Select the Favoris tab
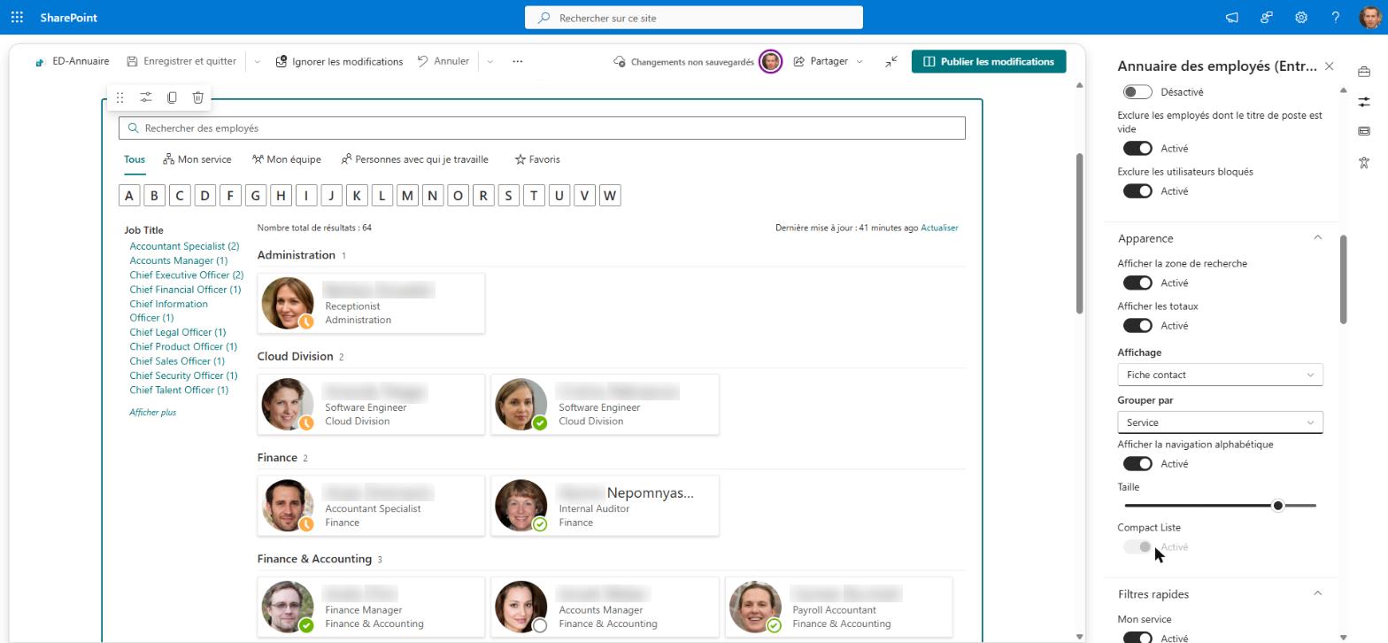The image size is (1388, 643). [x=537, y=159]
